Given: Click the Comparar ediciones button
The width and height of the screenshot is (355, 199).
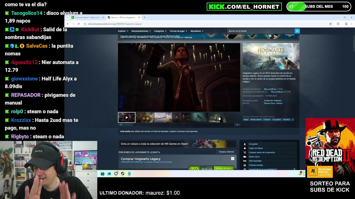Looking at the screenshot, I should (226, 152).
